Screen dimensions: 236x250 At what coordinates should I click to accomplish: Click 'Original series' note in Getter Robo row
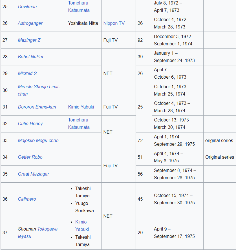point(220,157)
